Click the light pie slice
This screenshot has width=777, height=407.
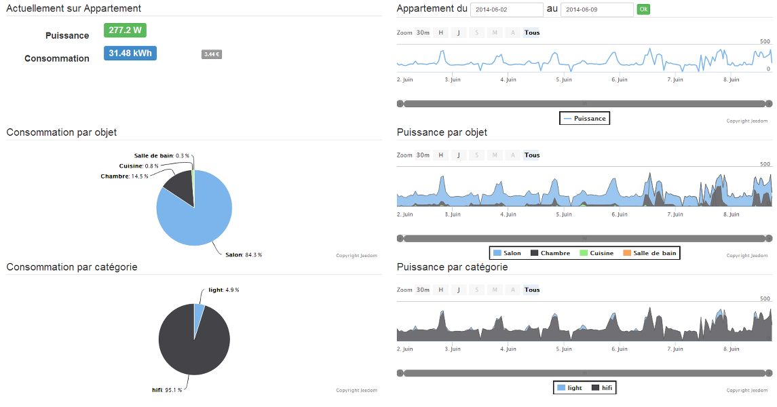point(198,315)
